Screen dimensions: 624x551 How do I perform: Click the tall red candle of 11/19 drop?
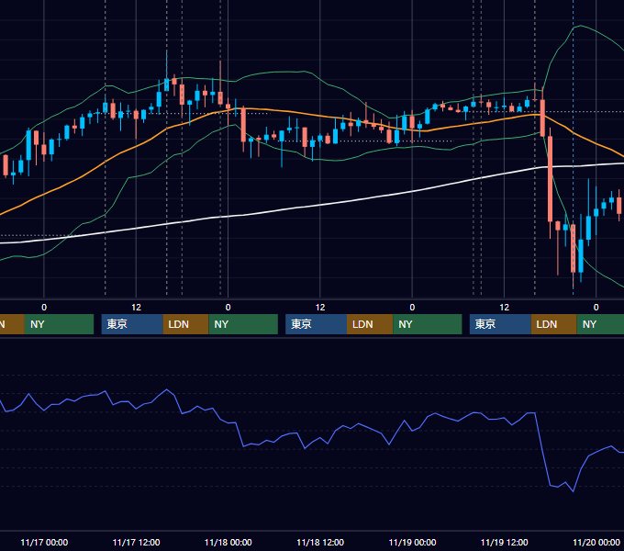pyautogui.click(x=550, y=179)
